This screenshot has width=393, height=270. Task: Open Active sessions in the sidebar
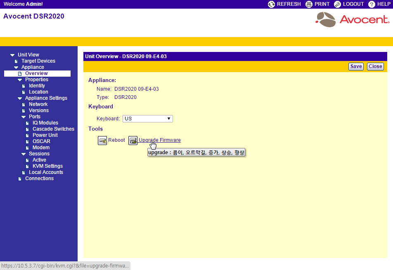pos(39,160)
